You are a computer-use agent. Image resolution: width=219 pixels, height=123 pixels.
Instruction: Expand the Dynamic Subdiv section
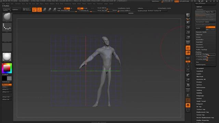coord(201,32)
